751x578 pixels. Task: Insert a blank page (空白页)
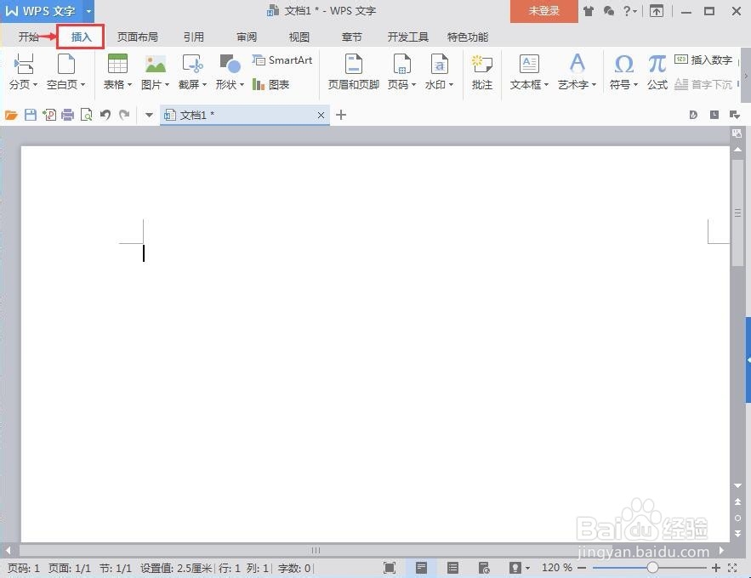pyautogui.click(x=65, y=71)
